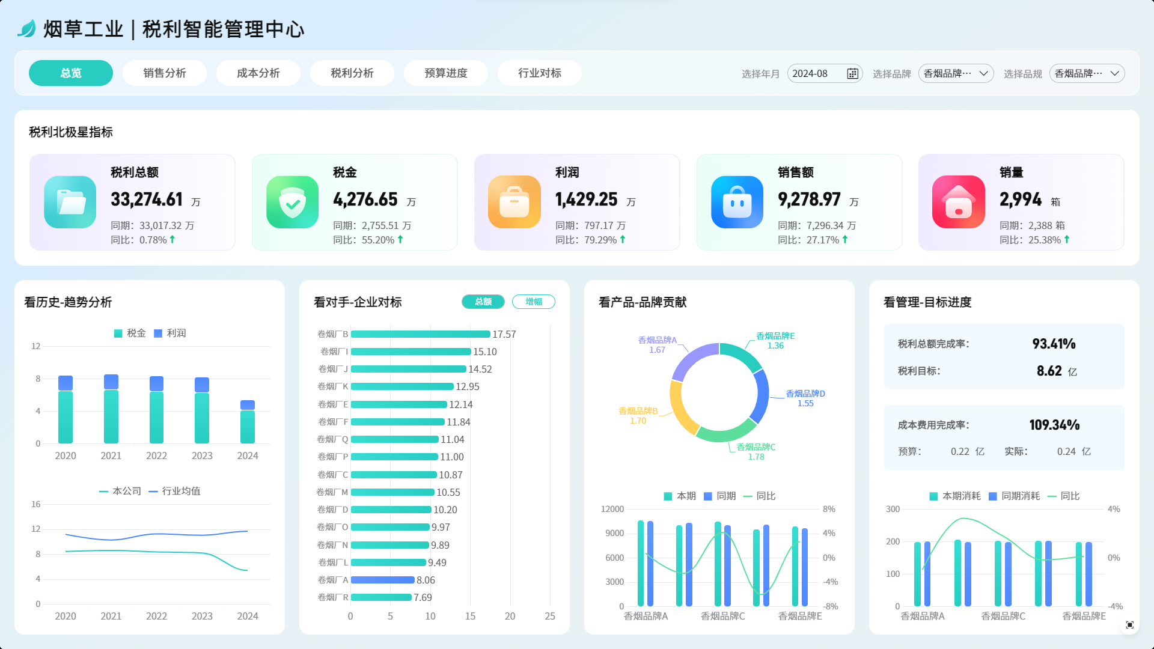The height and width of the screenshot is (649, 1154).
Task: Click the green leaf logo icon
Action: (26, 28)
